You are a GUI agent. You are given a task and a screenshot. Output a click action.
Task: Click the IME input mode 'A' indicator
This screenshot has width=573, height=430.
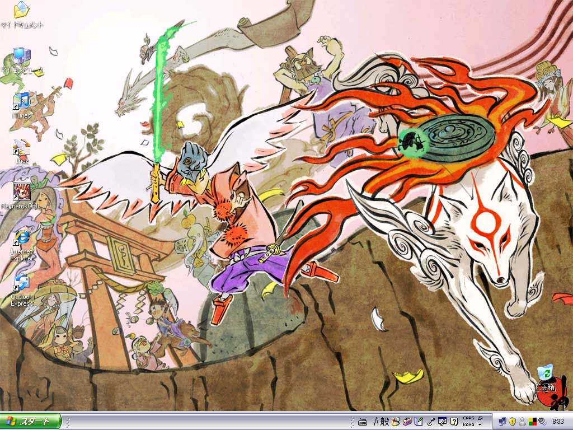377,422
